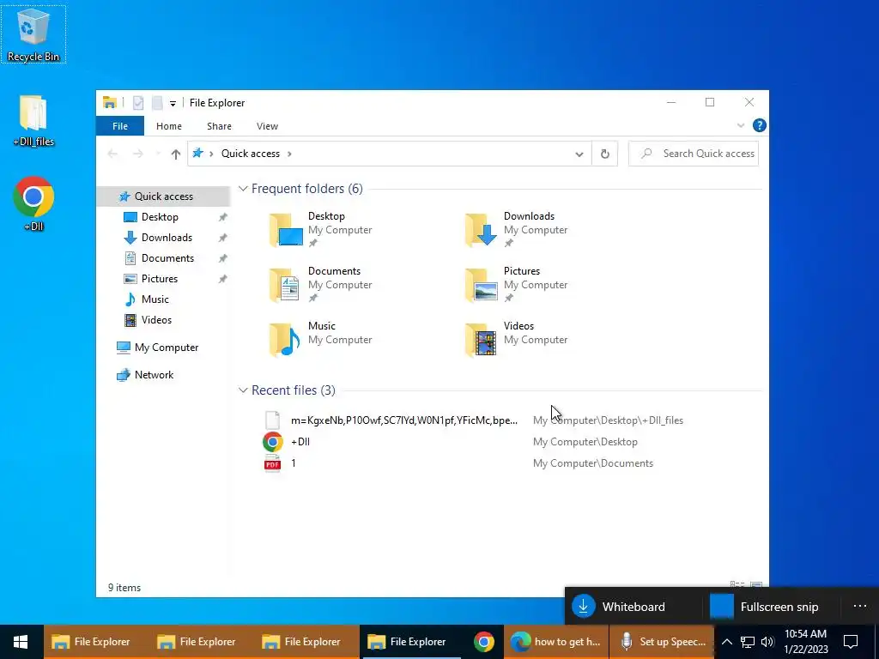Open the blue Help icon
The image size is (879, 659).
[759, 125]
